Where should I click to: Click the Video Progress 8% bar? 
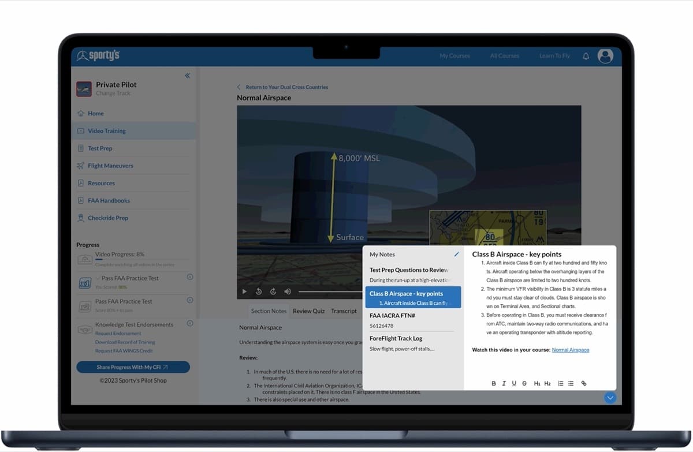pyautogui.click(x=135, y=260)
